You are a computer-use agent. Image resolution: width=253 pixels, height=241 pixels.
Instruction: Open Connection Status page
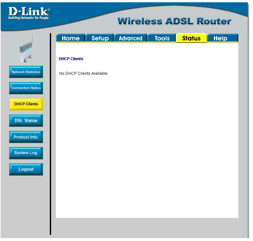pyautogui.click(x=26, y=88)
